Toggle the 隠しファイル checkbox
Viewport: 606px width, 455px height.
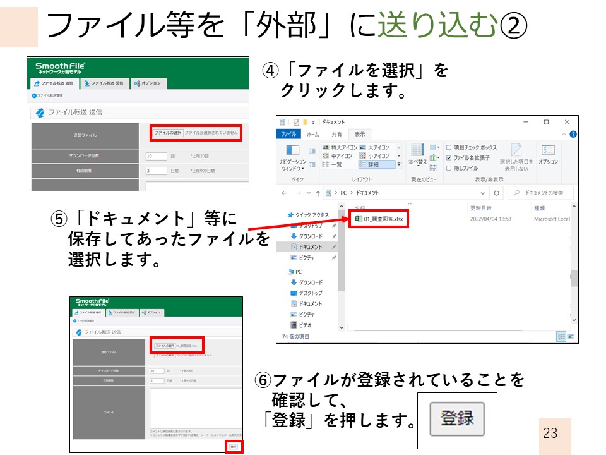tap(449, 167)
